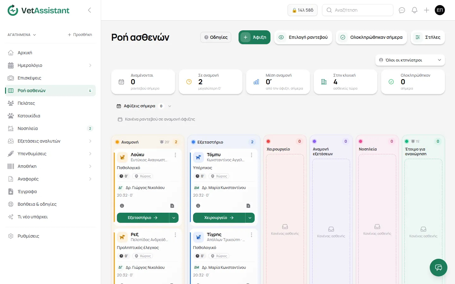Open the three-dot menu on Λούκυ card
455x284 pixels.
point(175,155)
